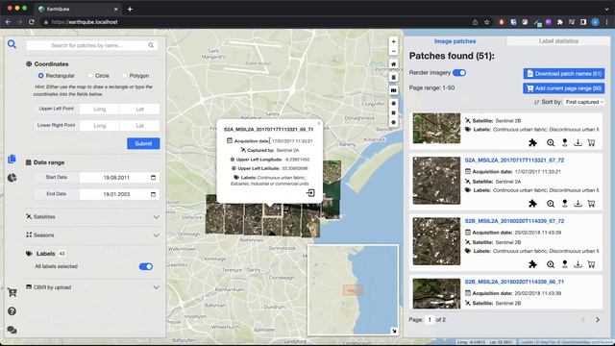Download patch S2B_MSIL2A_20180220T114339_67_72
The width and height of the screenshot is (615, 346).
[578, 264]
